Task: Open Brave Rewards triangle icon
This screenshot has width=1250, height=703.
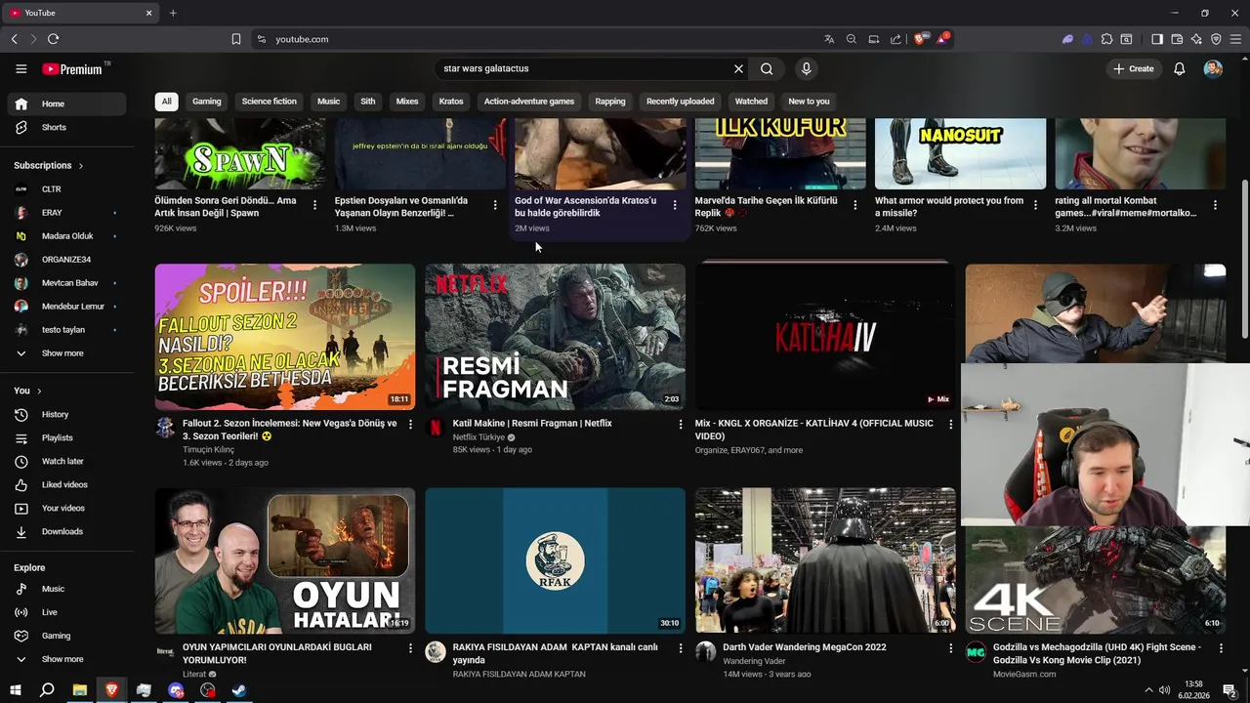Action: (x=942, y=39)
